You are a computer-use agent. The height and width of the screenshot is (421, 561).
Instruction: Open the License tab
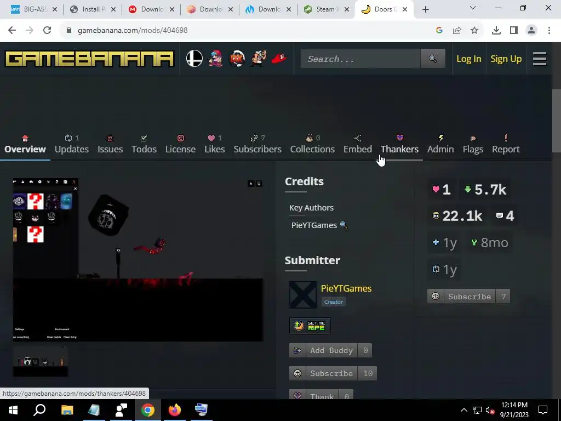pyautogui.click(x=180, y=144)
